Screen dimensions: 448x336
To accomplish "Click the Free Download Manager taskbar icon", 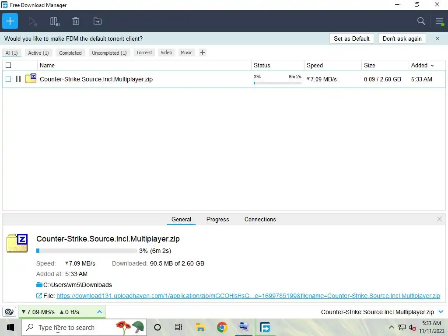I will (x=265, y=327).
